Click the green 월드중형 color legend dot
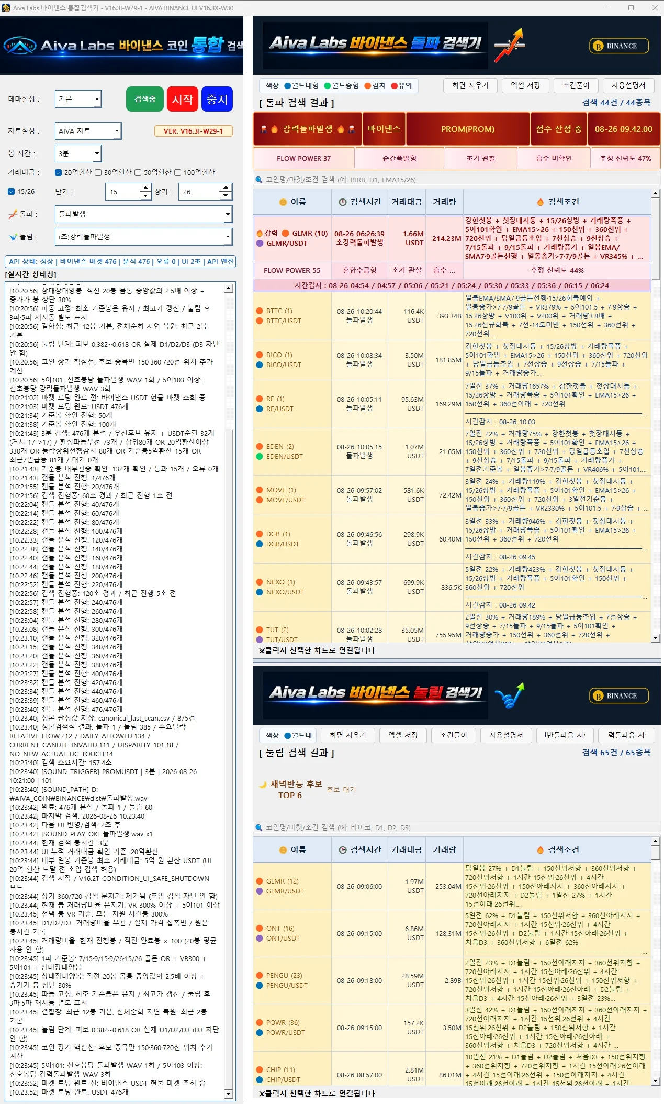The width and height of the screenshot is (664, 1104). pos(327,86)
